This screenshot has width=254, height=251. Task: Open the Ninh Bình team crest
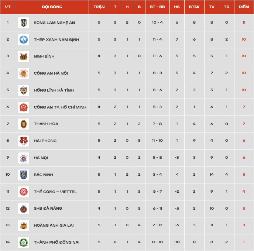point(24,56)
